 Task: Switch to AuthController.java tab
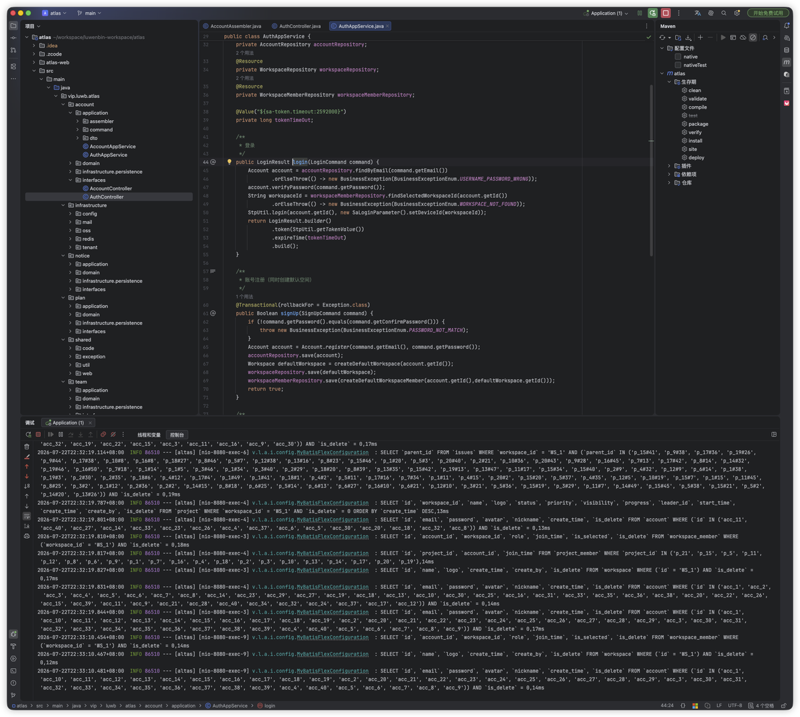[297, 26]
